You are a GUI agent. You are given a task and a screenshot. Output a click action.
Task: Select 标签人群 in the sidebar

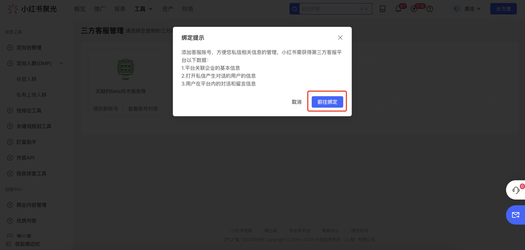click(x=26, y=79)
